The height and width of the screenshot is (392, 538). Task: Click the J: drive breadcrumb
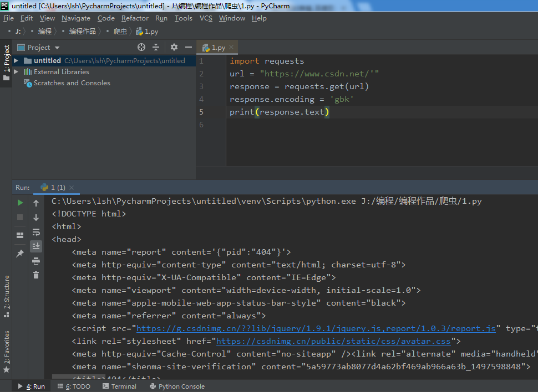18,32
